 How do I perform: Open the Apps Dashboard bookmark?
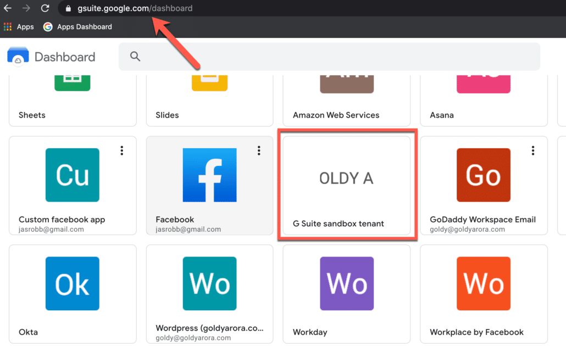coord(77,27)
